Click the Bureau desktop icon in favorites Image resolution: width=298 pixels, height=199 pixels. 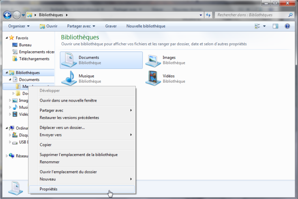pyautogui.click(x=15, y=45)
